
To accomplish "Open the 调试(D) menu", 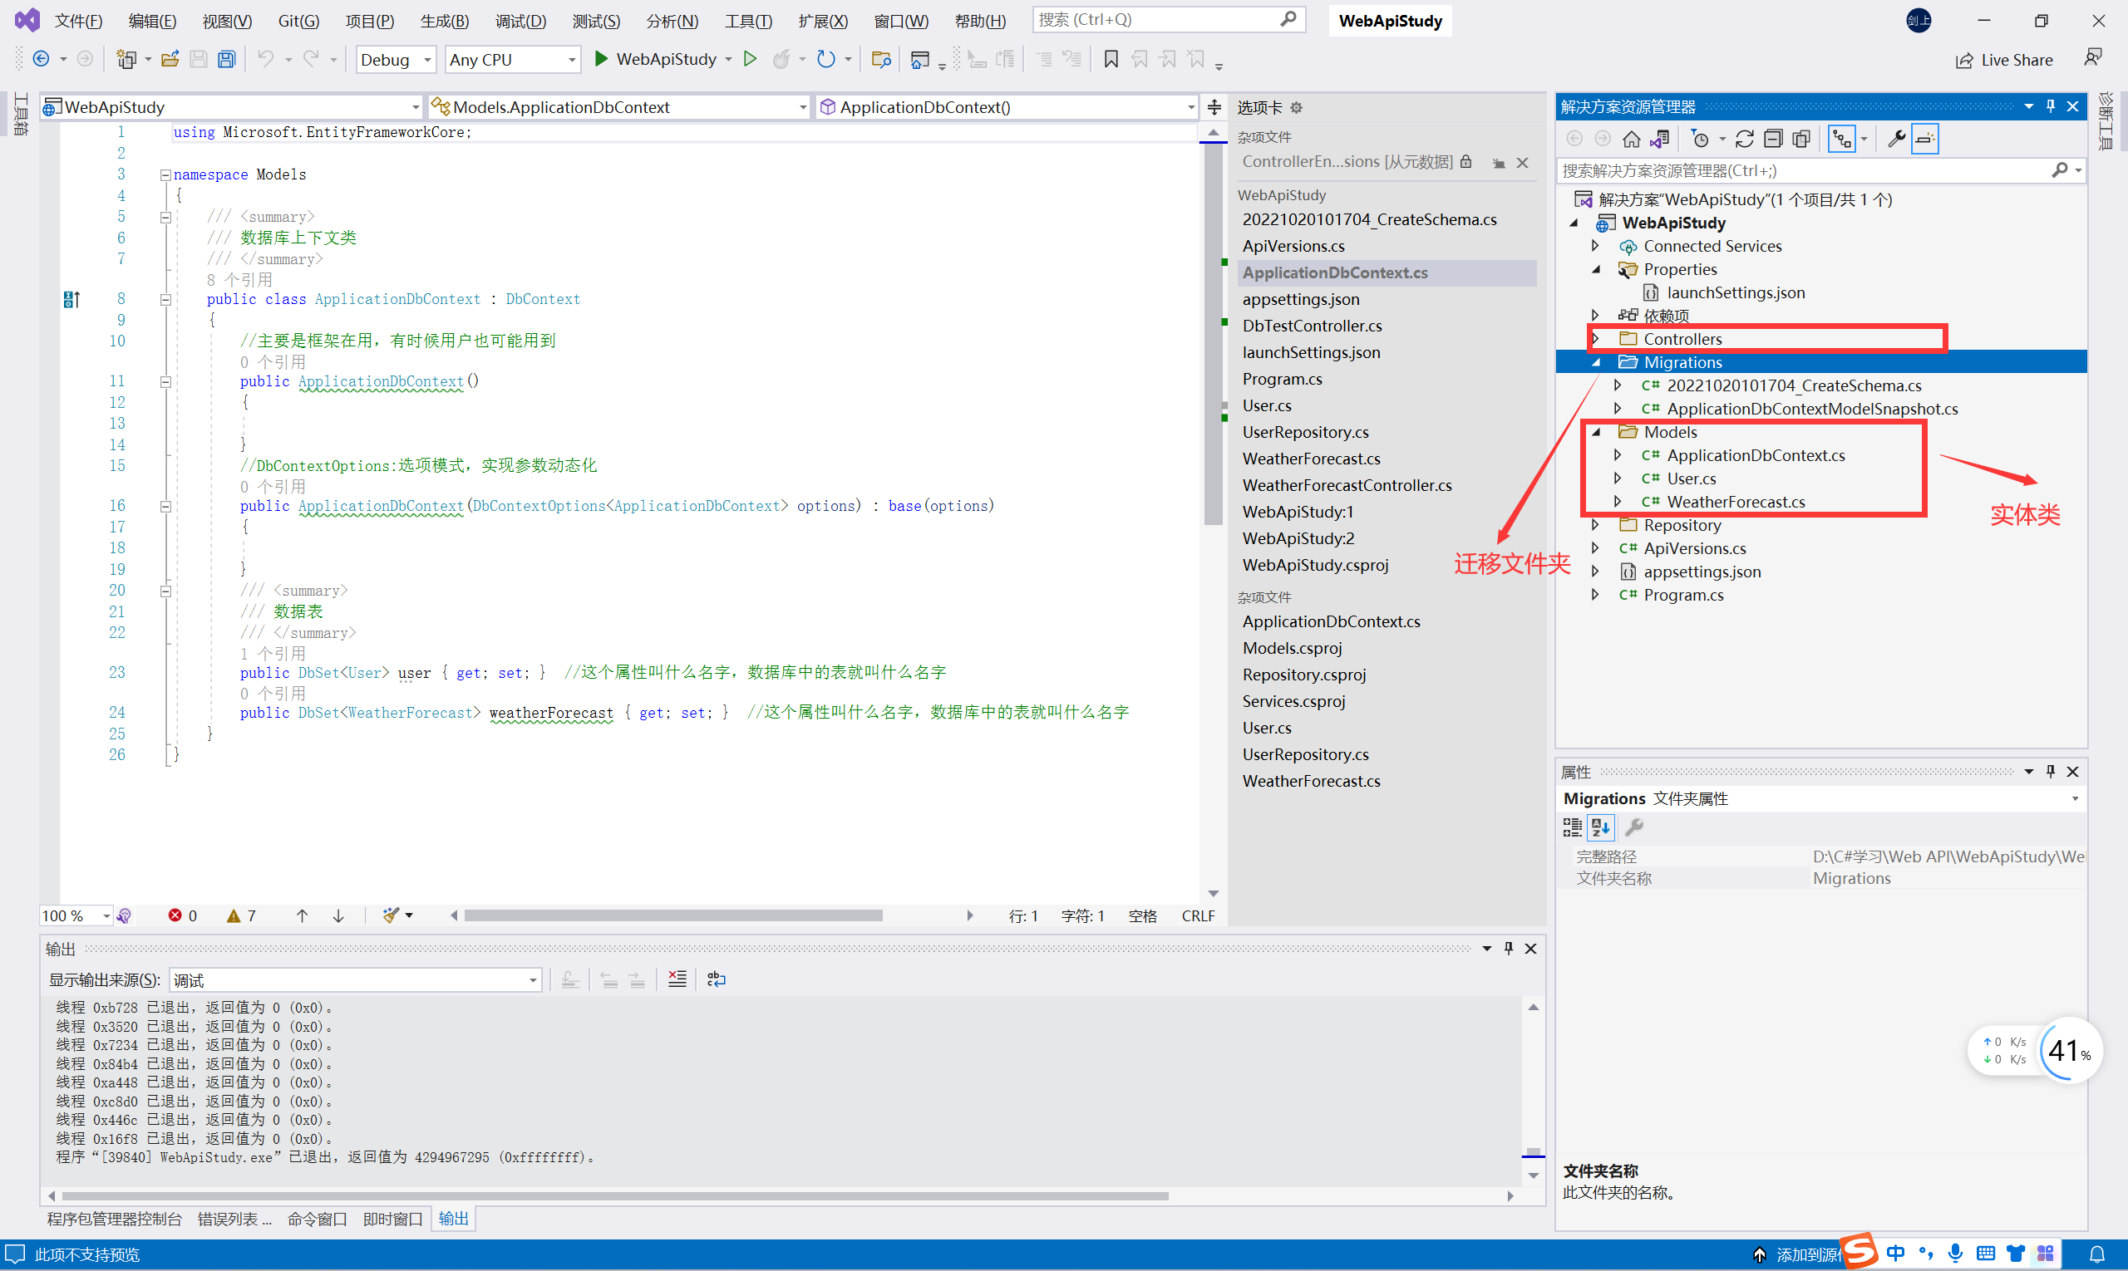I will click(x=520, y=21).
